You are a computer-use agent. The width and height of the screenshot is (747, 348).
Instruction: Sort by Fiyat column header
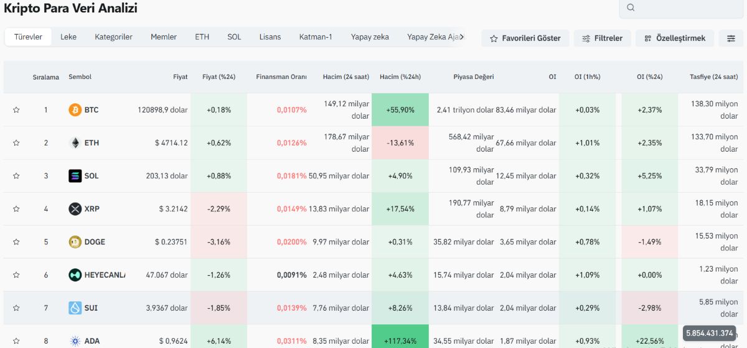[x=180, y=77]
